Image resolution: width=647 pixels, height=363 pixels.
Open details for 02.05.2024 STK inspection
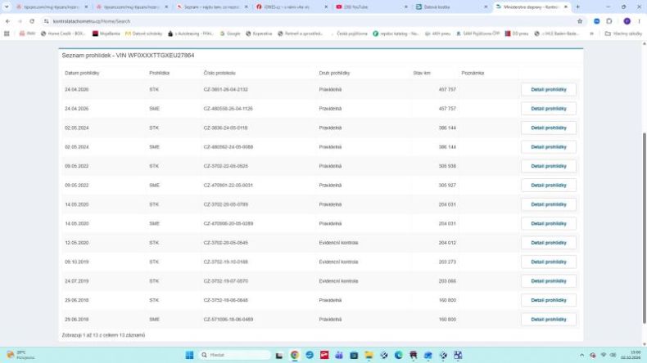(x=549, y=128)
